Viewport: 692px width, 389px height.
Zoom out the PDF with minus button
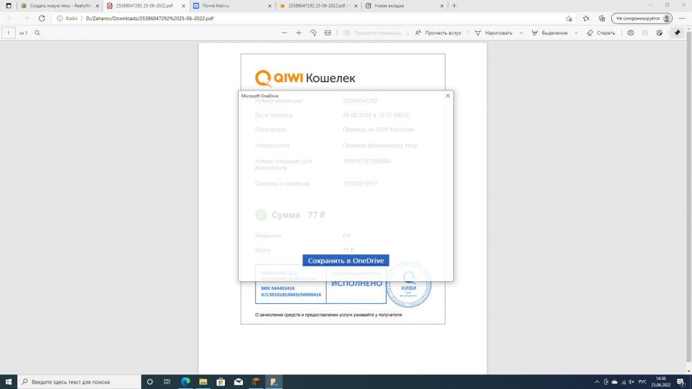click(284, 32)
